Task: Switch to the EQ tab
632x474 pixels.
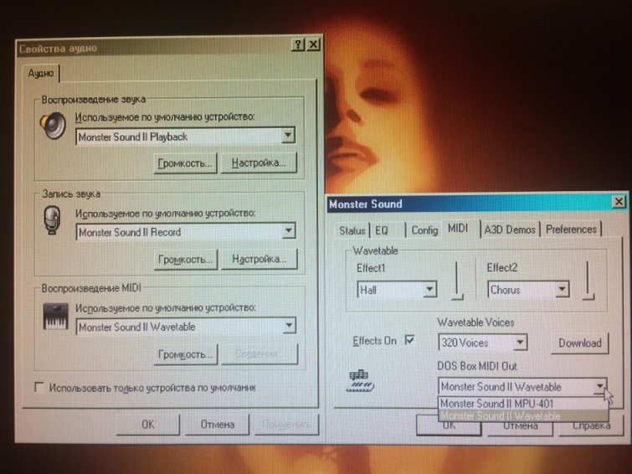Action: point(382,231)
